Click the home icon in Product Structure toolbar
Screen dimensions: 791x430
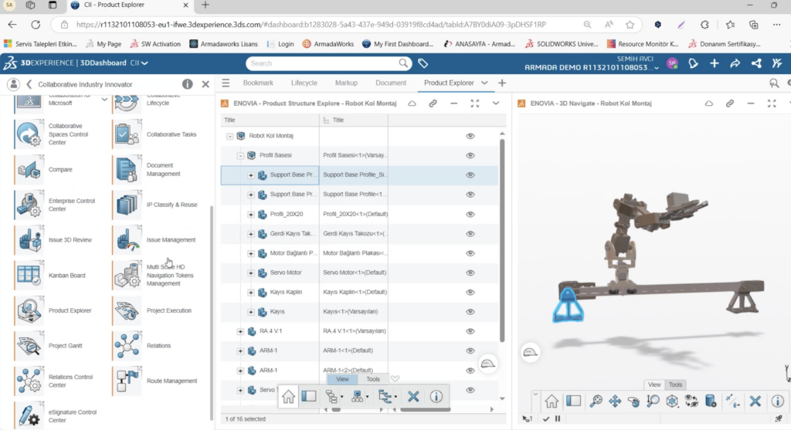pos(288,396)
